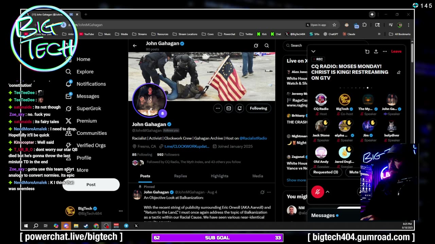Viewport: 435px width, 244px height.
Task: Select CQ Radio host avatar
Action: (321, 100)
